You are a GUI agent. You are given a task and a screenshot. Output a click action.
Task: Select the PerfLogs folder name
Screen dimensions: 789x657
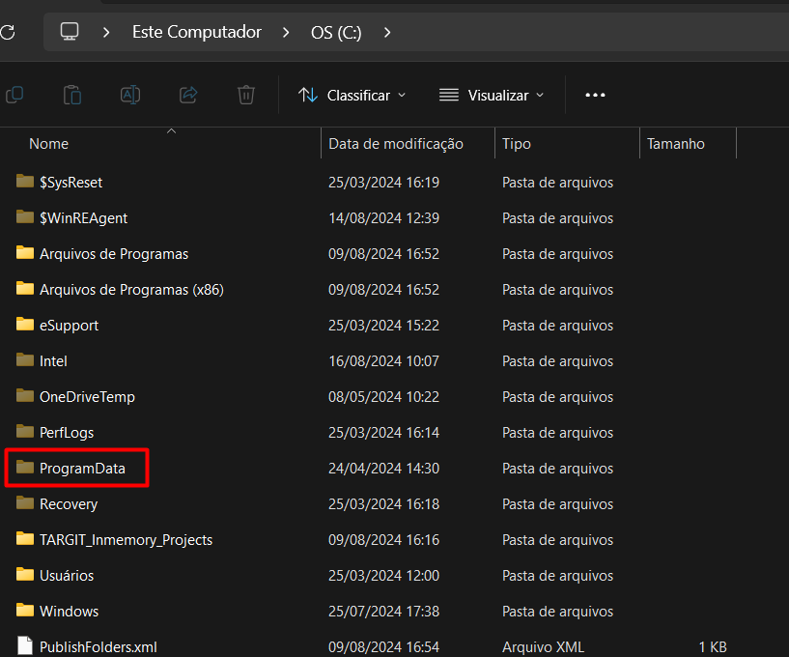coord(67,433)
